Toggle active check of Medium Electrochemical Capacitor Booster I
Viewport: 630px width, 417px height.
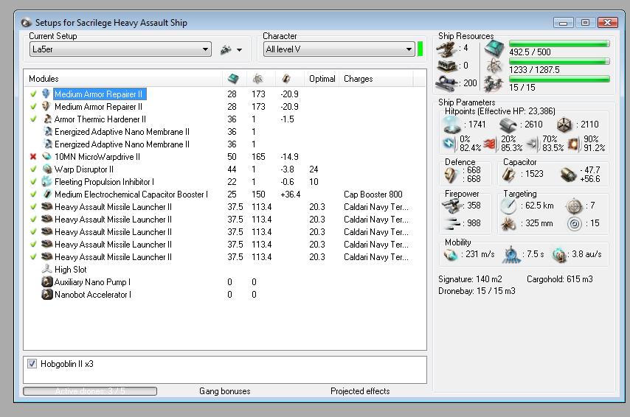[33, 194]
